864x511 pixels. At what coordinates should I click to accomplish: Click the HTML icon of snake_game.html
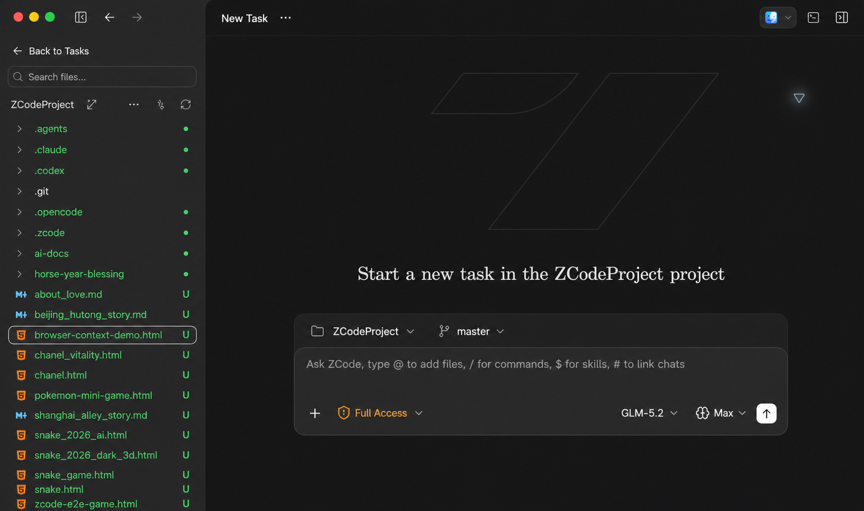[x=21, y=475]
